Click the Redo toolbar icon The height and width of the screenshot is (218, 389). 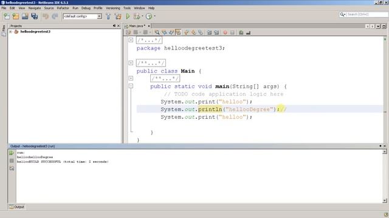pyautogui.click(x=55, y=16)
